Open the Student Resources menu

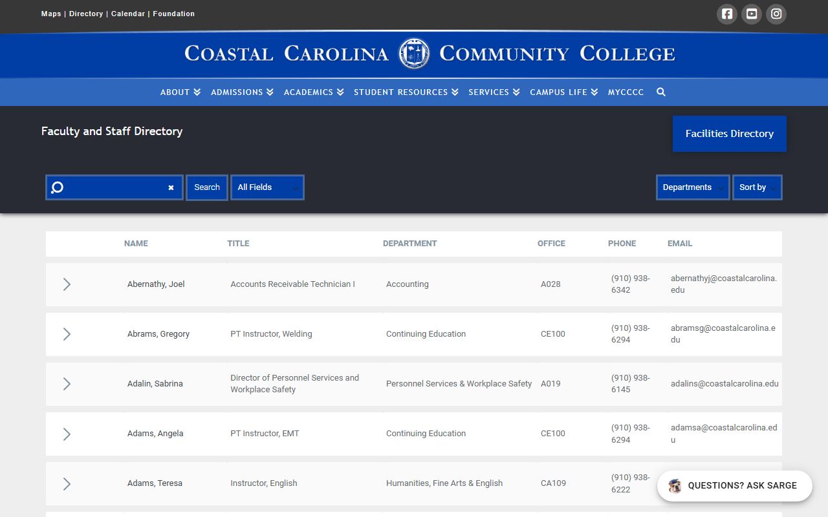406,92
